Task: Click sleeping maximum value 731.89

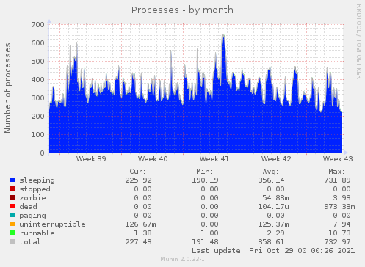Action: click(x=337, y=180)
